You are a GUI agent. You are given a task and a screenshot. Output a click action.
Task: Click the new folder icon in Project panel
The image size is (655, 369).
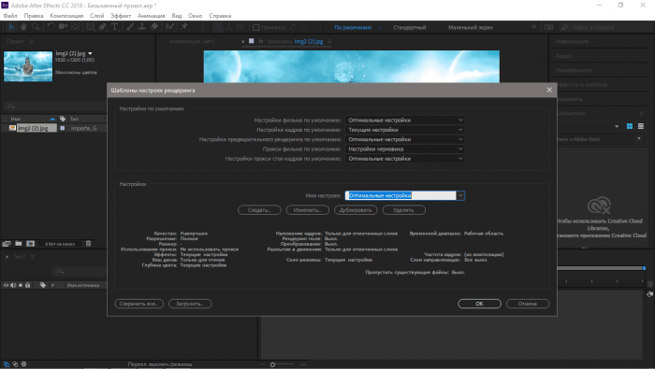pos(19,244)
